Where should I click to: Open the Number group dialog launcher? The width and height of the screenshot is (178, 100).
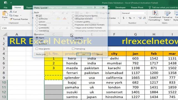pyautogui.click(x=146, y=23)
